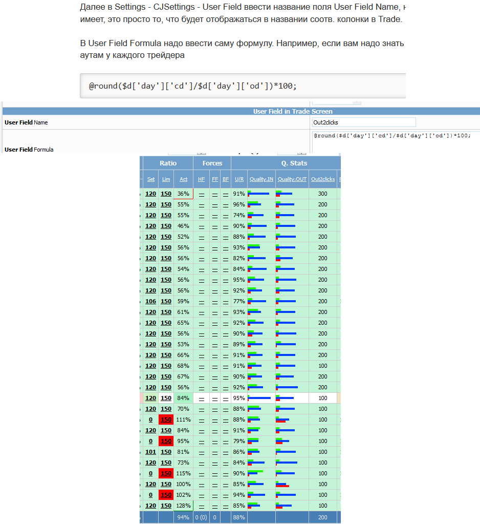The height and width of the screenshot is (524, 480).
Task: Select the U/R cell showing 96%
Action: pos(239,204)
